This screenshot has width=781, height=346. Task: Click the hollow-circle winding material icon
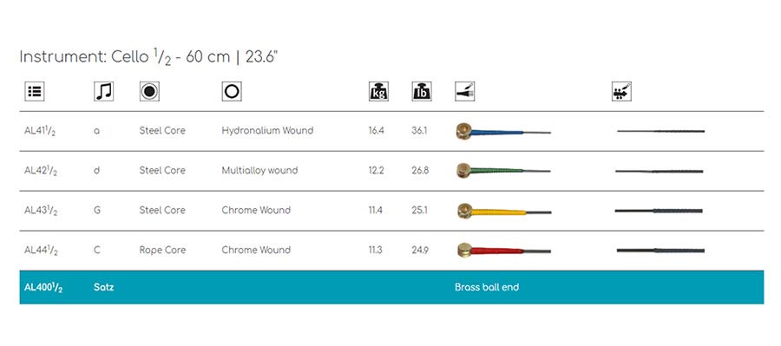click(232, 92)
